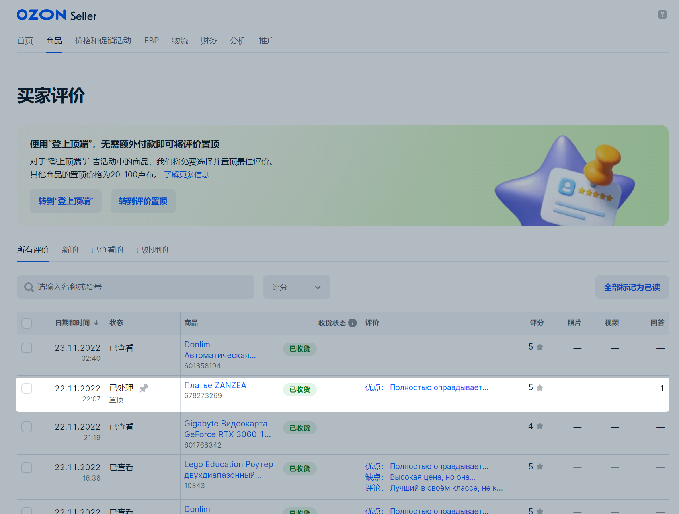Click the 日期和时间 column header
The image size is (679, 514).
pos(72,323)
